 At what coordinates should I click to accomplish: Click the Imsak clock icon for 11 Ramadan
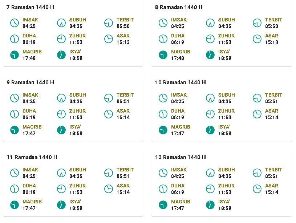click(x=15, y=173)
